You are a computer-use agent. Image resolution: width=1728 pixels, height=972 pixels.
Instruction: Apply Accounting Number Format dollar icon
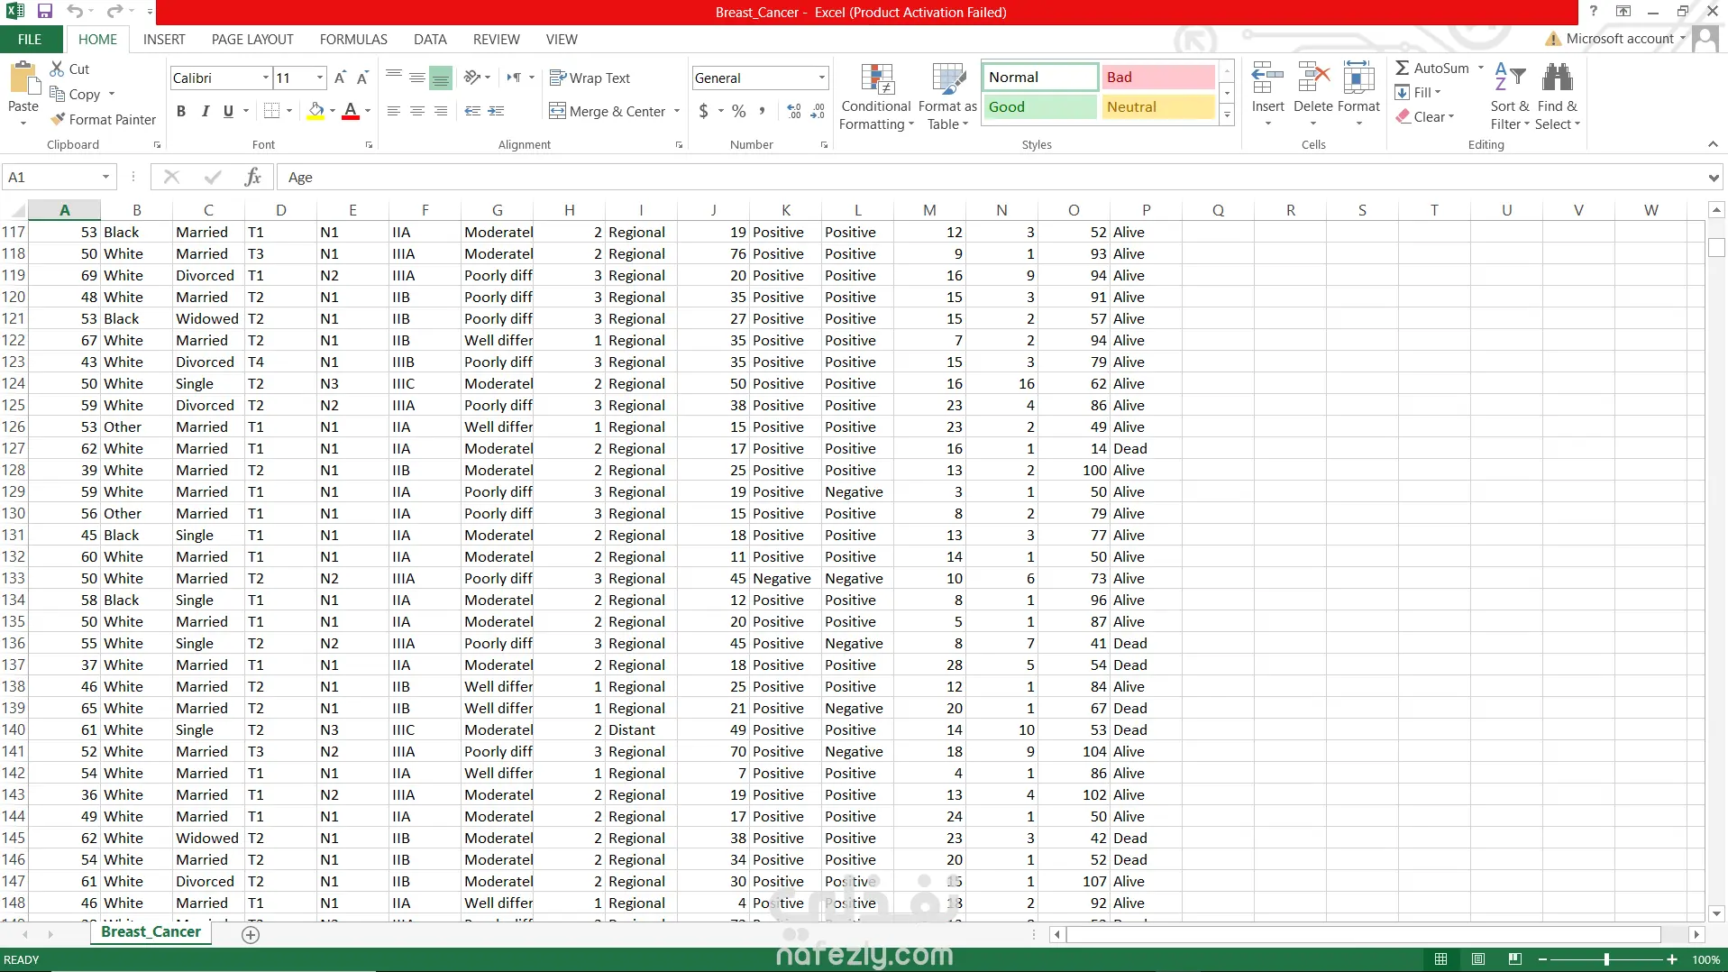(703, 111)
